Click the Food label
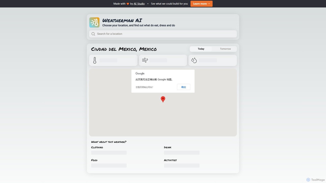 click(94, 160)
